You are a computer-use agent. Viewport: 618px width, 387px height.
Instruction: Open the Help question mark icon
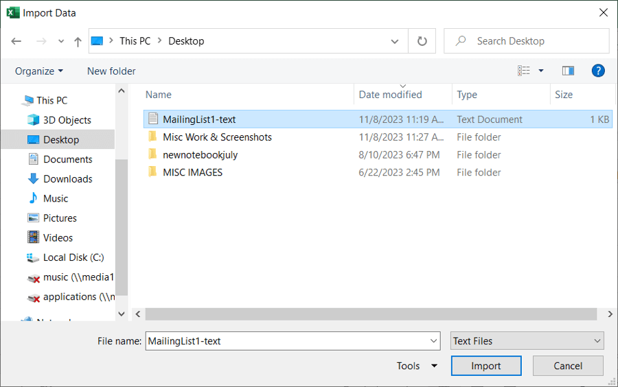[597, 71]
